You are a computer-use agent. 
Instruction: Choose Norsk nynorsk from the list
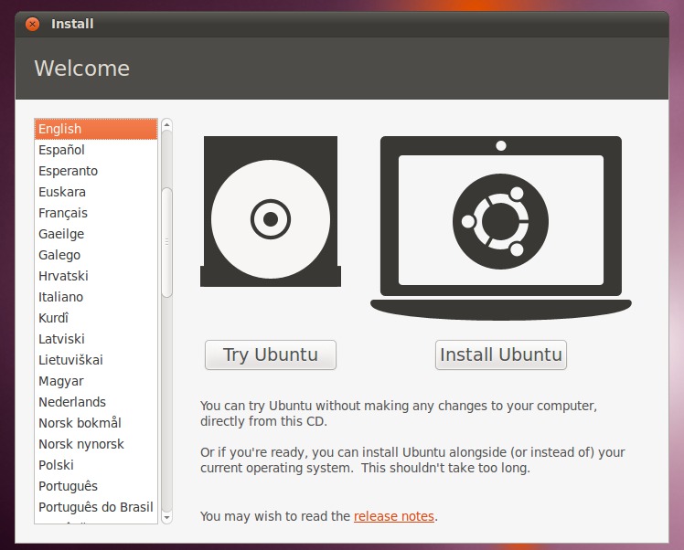pyautogui.click(x=96, y=444)
